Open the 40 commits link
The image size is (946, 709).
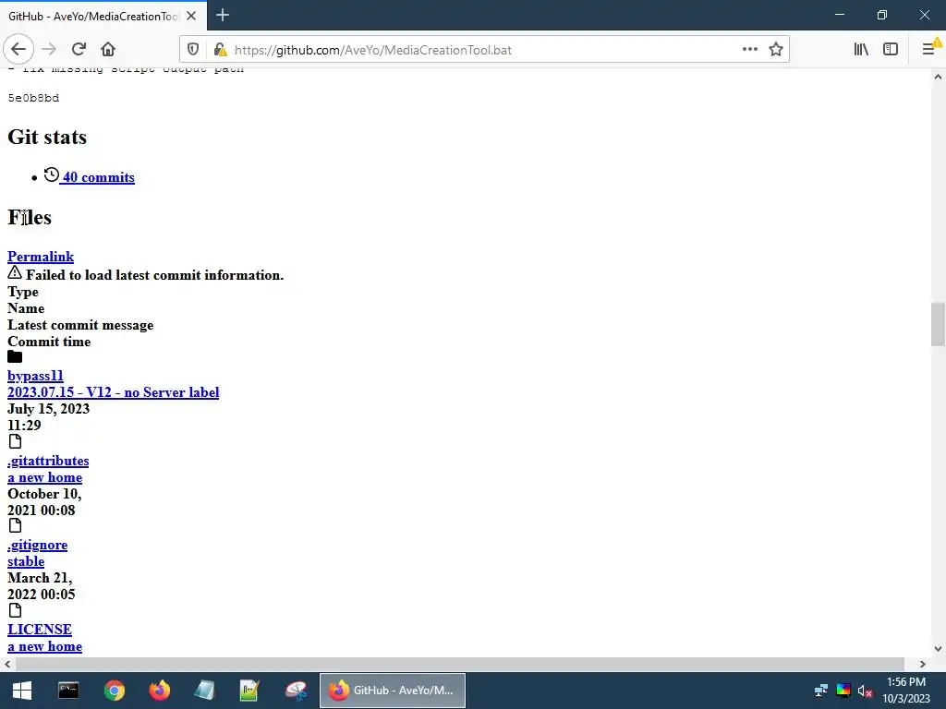(99, 177)
